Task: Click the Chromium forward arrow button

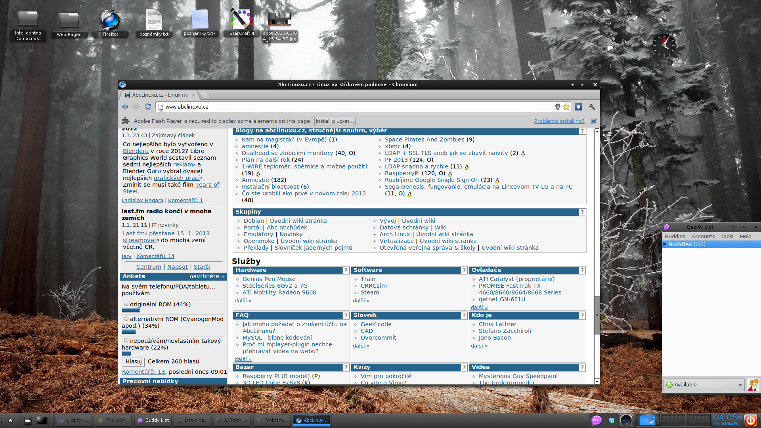Action: click(136, 107)
